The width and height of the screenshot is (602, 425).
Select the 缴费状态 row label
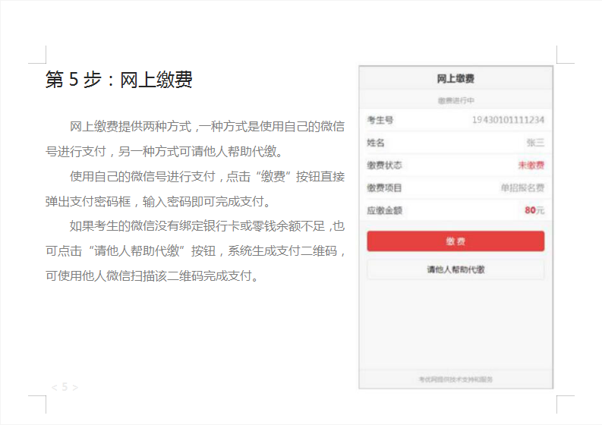[384, 165]
